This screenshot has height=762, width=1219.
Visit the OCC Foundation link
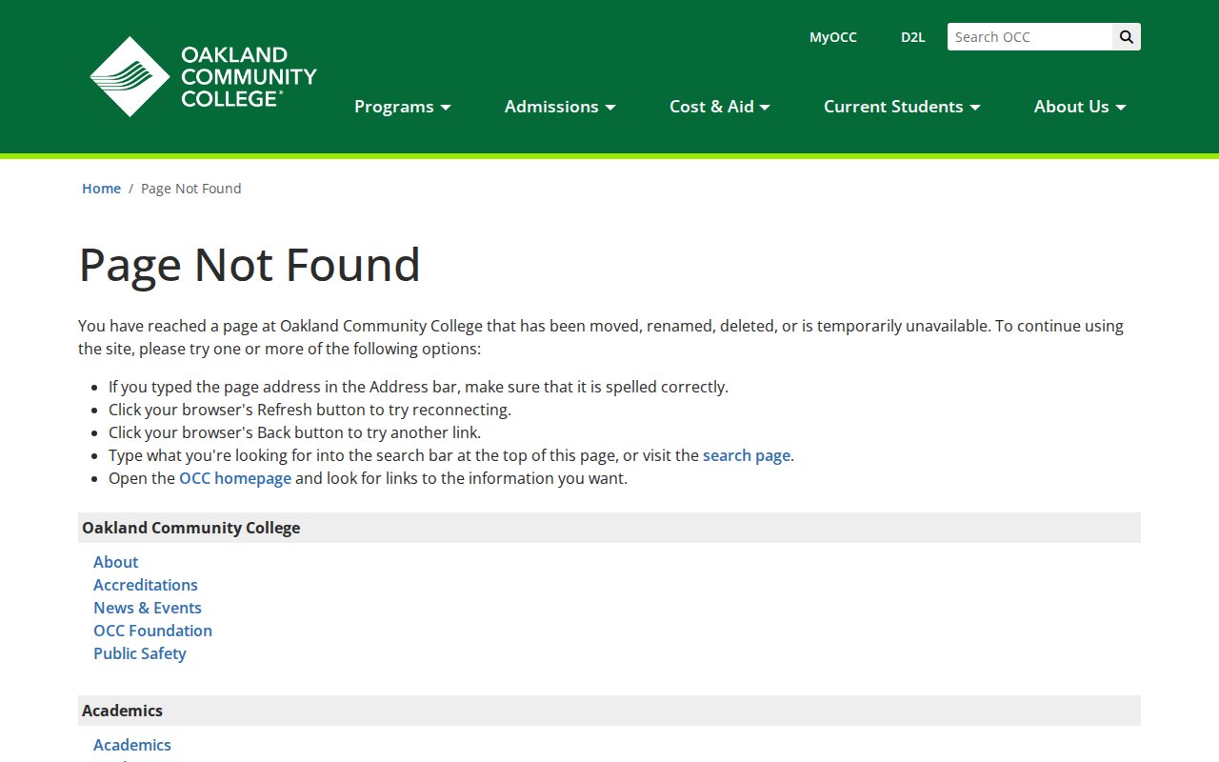point(152,631)
